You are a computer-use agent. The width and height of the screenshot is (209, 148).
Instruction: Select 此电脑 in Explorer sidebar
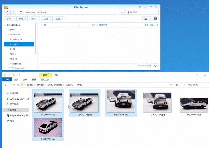(x=16, y=110)
